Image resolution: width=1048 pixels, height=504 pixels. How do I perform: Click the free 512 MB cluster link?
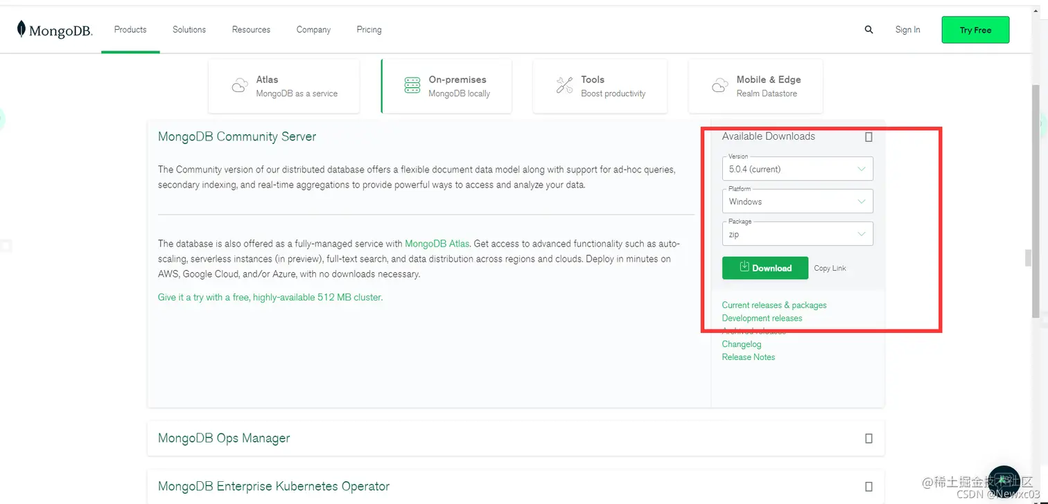[x=270, y=298]
